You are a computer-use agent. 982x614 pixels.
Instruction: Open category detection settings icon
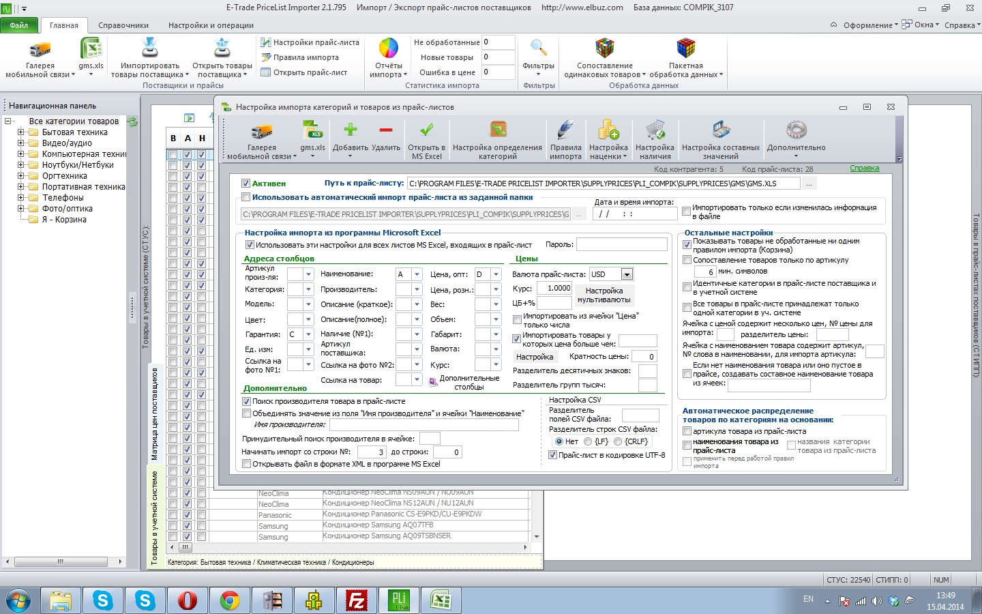(x=498, y=130)
